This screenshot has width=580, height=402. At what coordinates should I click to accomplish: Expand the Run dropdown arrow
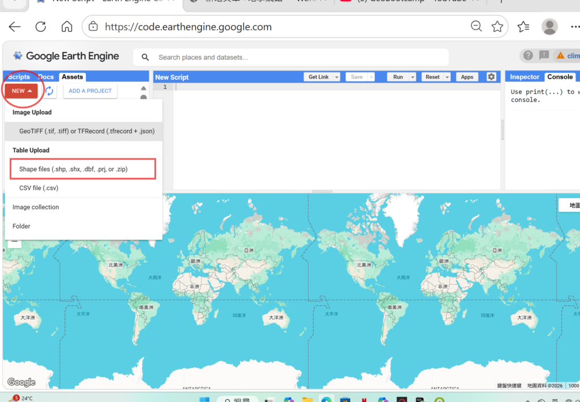[412, 77]
